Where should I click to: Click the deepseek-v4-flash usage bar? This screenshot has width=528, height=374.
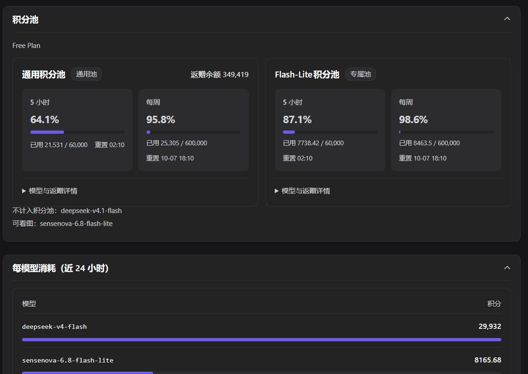[x=262, y=339]
